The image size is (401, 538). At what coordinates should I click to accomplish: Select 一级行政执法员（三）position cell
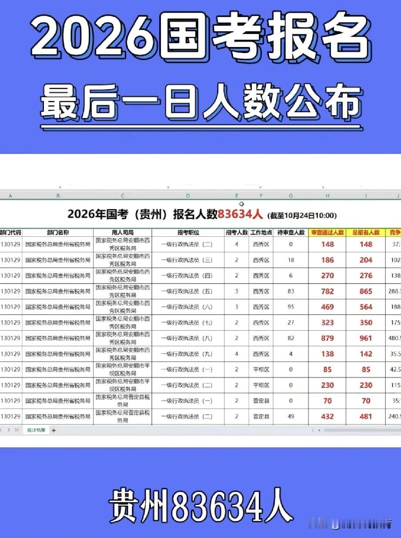click(x=188, y=260)
